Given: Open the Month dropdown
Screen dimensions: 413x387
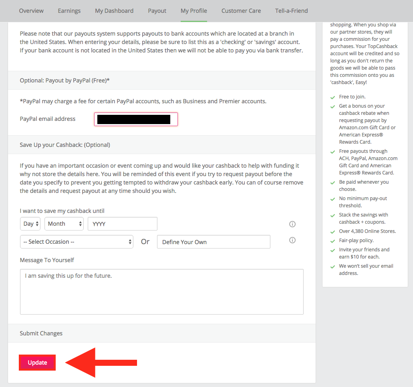Looking at the screenshot, I should [x=64, y=224].
